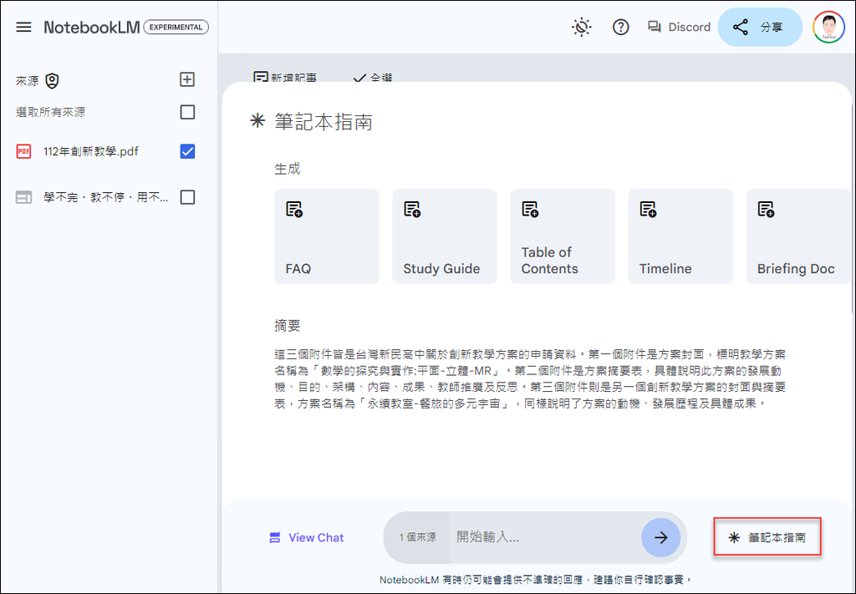Add a new source with plus icon
This screenshot has height=594, width=856.
[187, 79]
